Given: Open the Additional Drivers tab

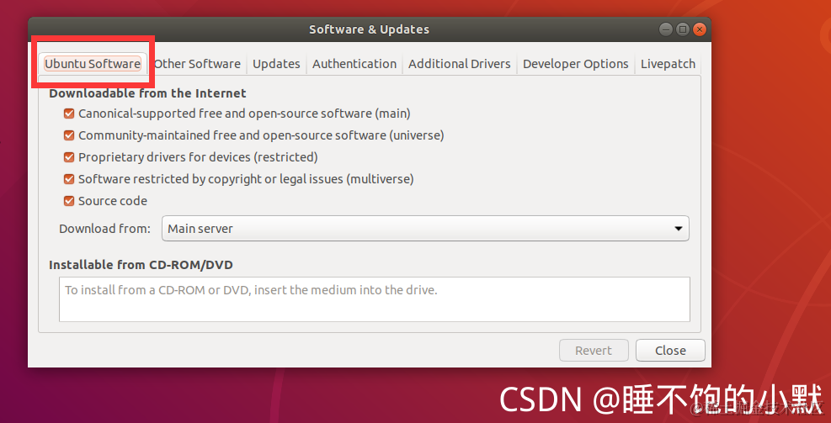Looking at the screenshot, I should click(459, 64).
